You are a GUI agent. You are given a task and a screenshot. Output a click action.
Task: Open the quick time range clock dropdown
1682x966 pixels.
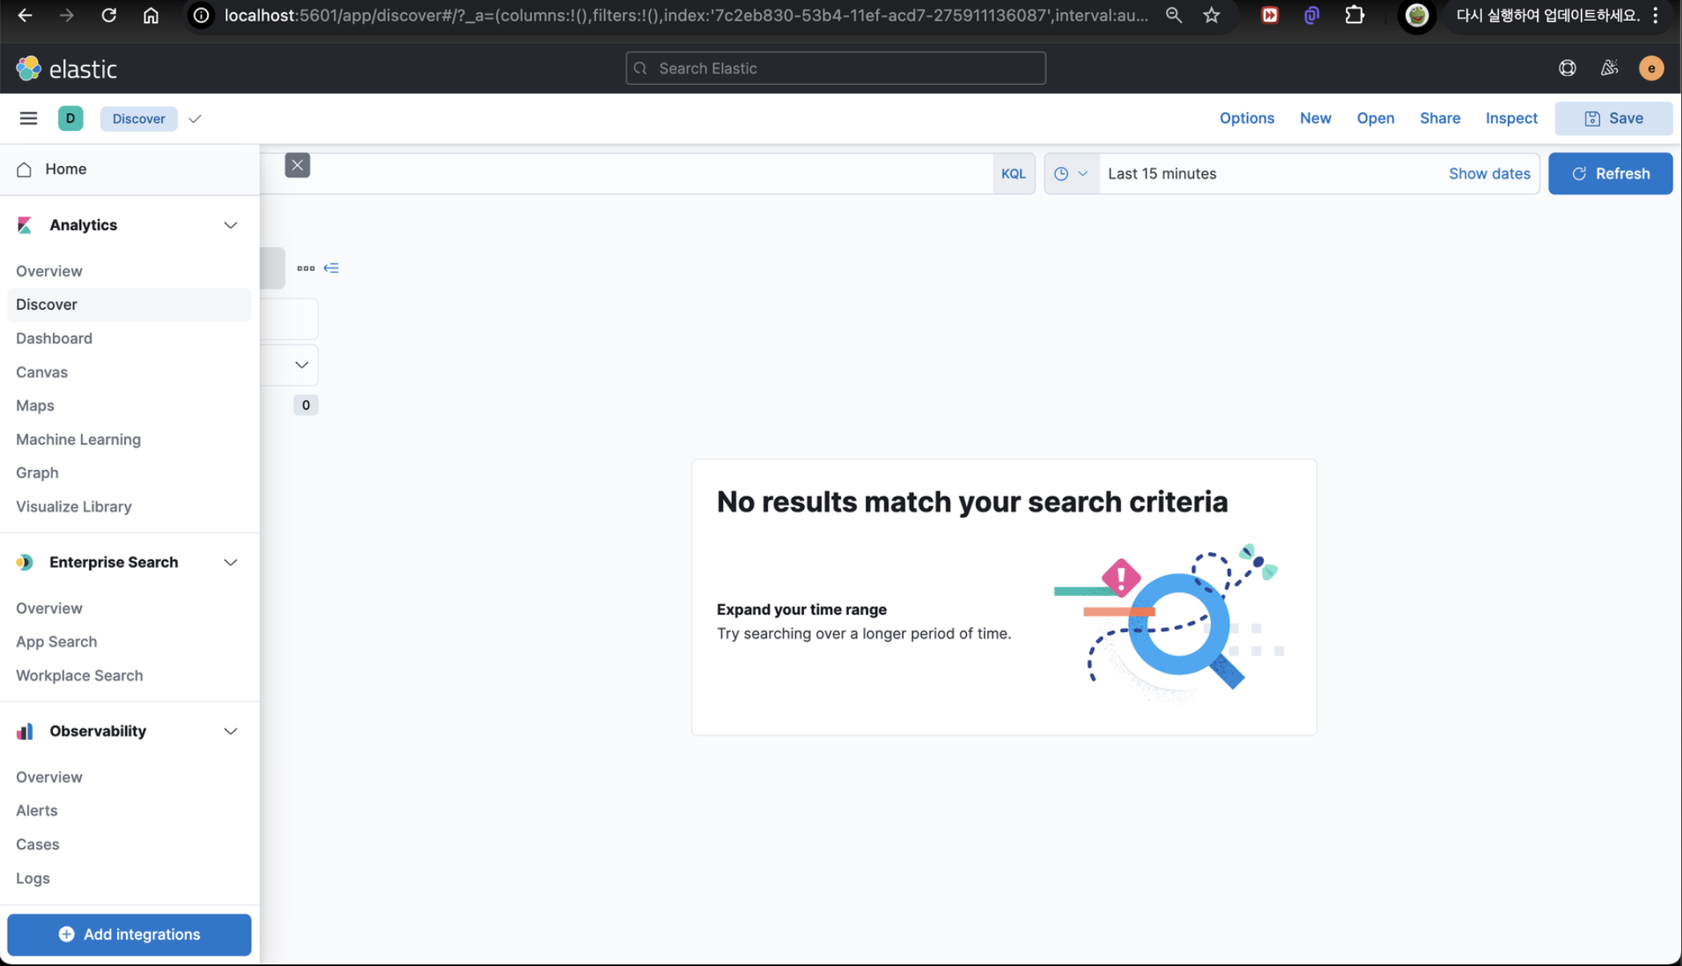1071,173
